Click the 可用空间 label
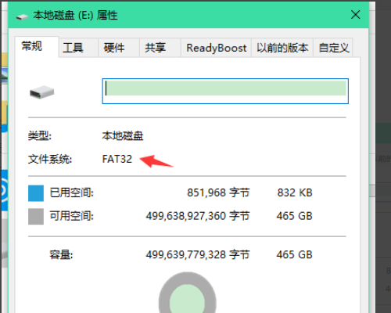The height and width of the screenshot is (313, 391). [x=71, y=216]
